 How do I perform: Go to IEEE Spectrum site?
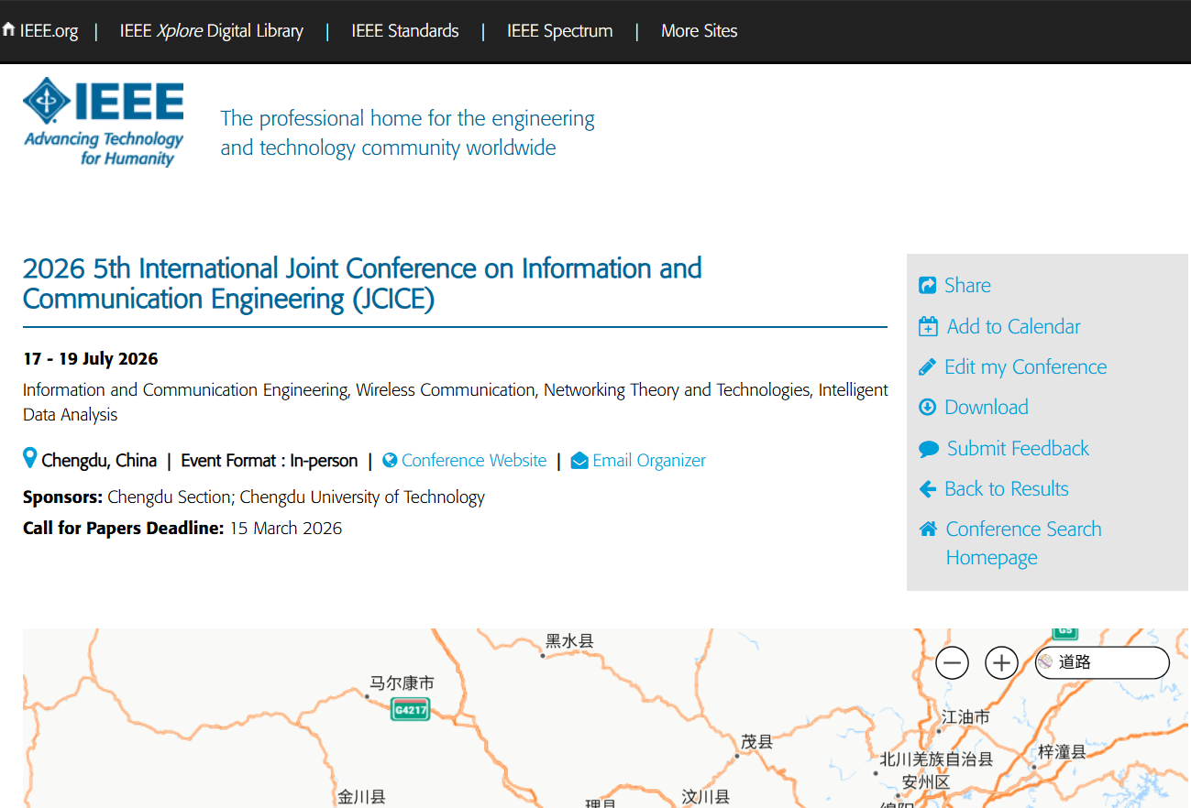pos(559,31)
